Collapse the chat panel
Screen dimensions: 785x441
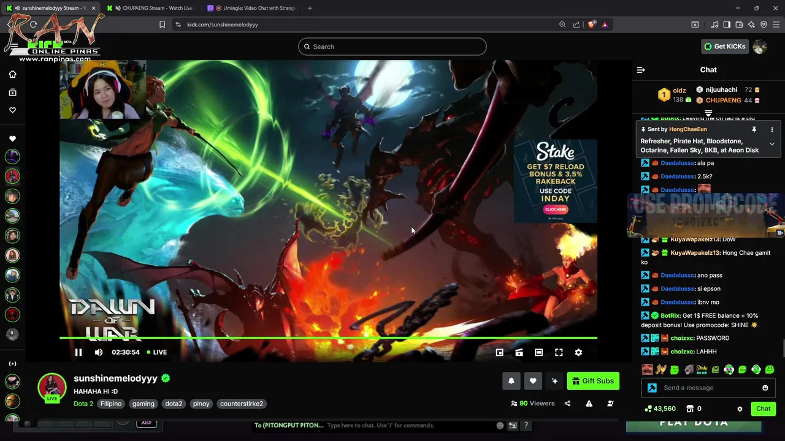(x=641, y=70)
